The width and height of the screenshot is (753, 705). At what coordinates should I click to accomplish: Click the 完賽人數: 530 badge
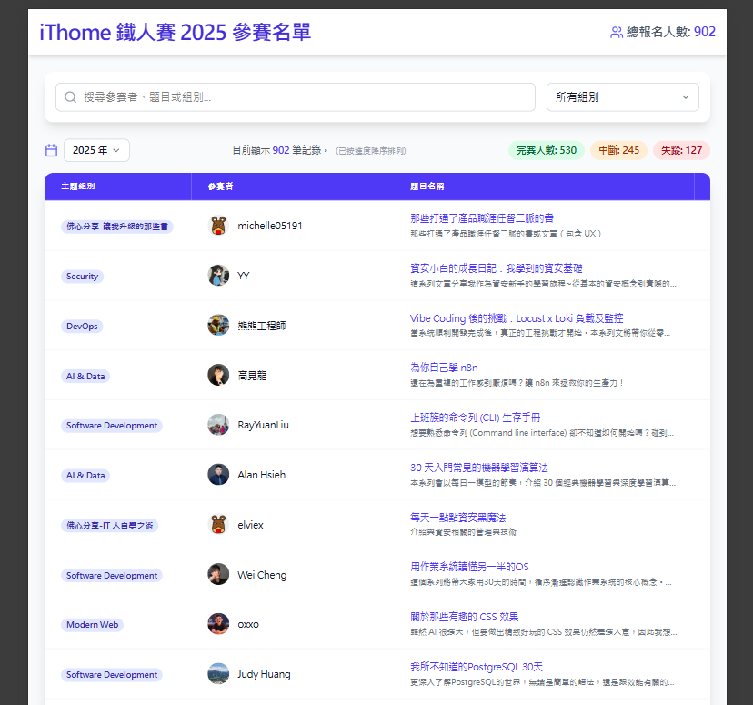(x=546, y=148)
